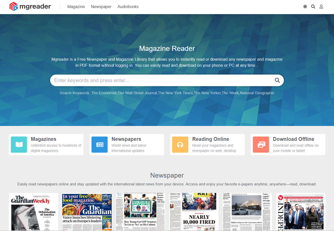This screenshot has height=231, width=334.
Task: Click the search bar magnifier button
Action: (x=277, y=80)
